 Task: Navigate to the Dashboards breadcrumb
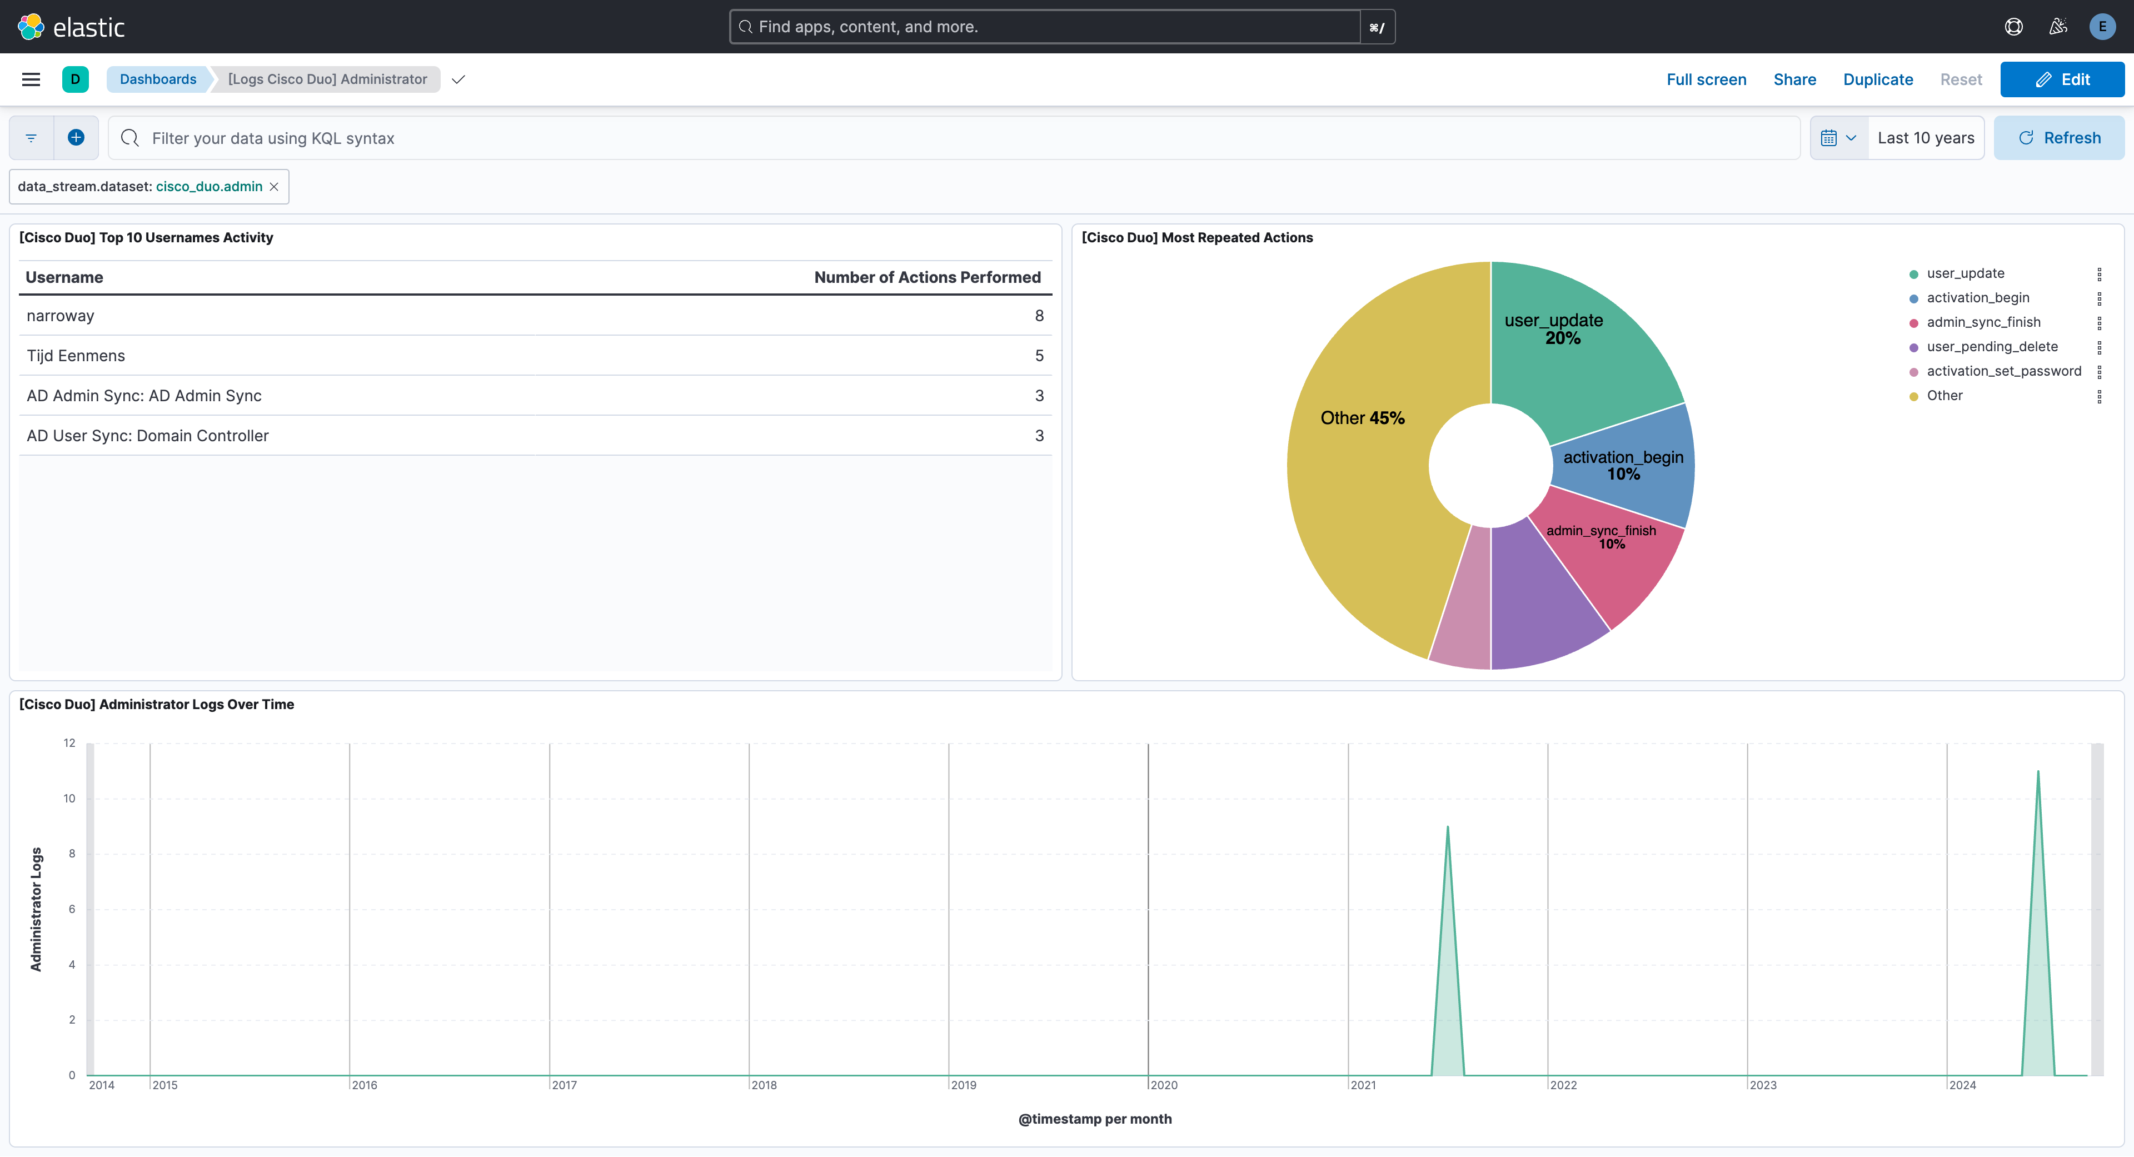[x=158, y=79]
